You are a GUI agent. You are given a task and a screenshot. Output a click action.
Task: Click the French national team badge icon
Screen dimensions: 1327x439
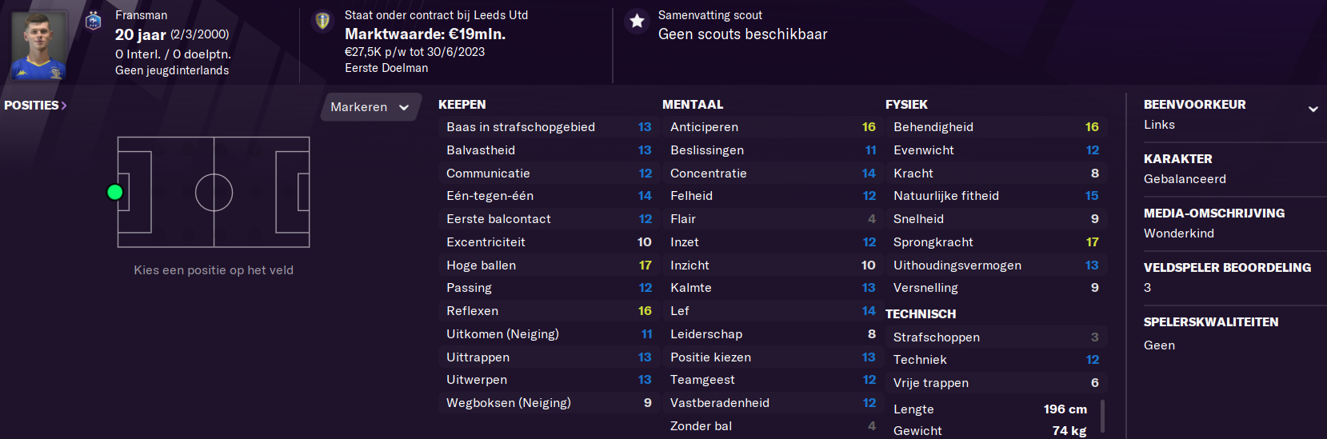[94, 20]
